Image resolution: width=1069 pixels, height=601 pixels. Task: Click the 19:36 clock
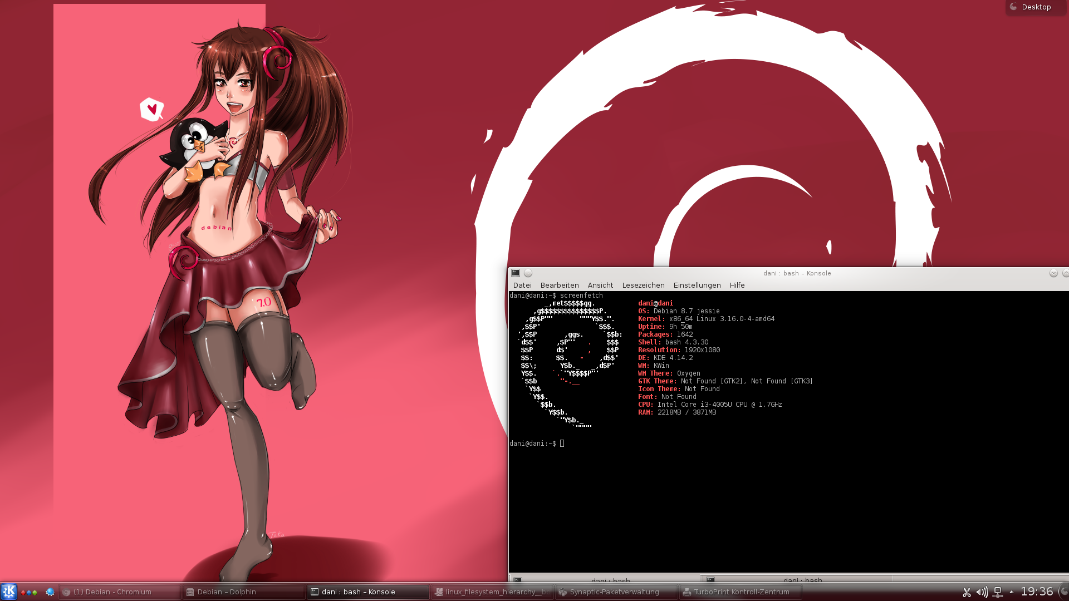[x=1036, y=592]
